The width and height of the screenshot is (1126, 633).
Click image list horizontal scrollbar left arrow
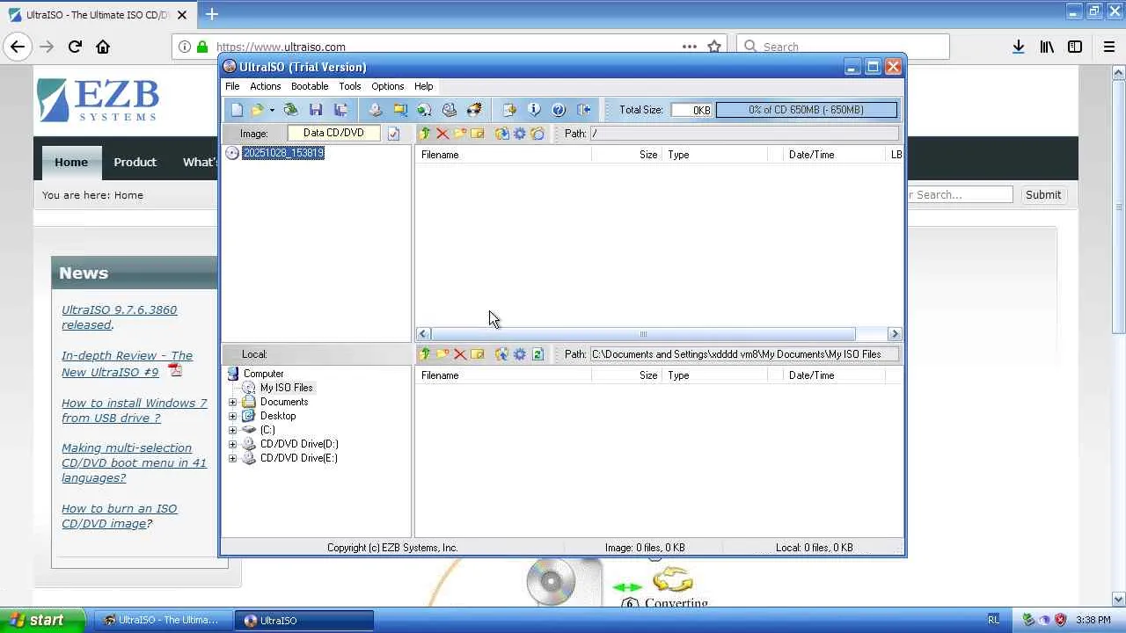(x=423, y=334)
